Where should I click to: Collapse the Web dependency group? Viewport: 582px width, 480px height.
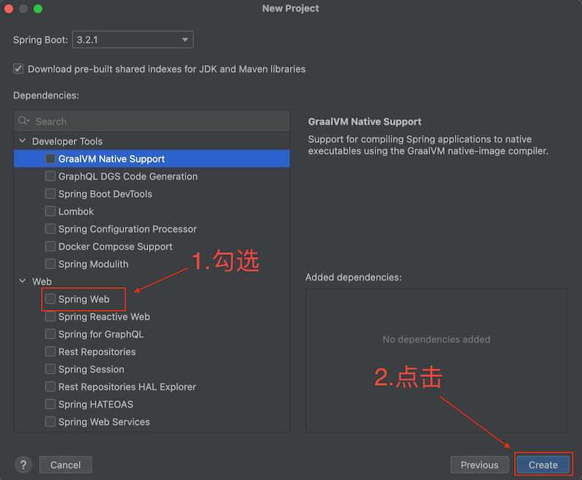[x=22, y=281]
